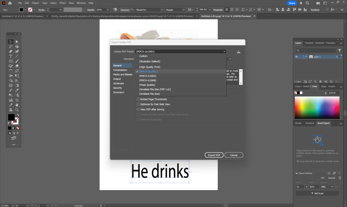Image resolution: width=347 pixels, height=207 pixels.
Task: Collapse Export Settings section
Action: tap(297, 173)
